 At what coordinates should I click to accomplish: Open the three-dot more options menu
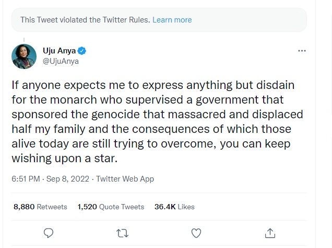click(x=301, y=51)
